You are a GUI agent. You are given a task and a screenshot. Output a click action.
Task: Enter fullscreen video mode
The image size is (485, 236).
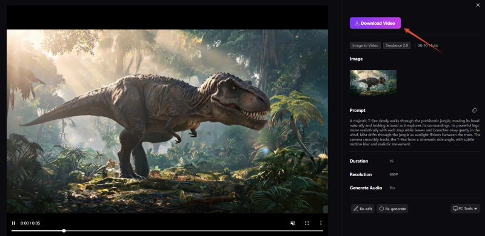point(307,223)
